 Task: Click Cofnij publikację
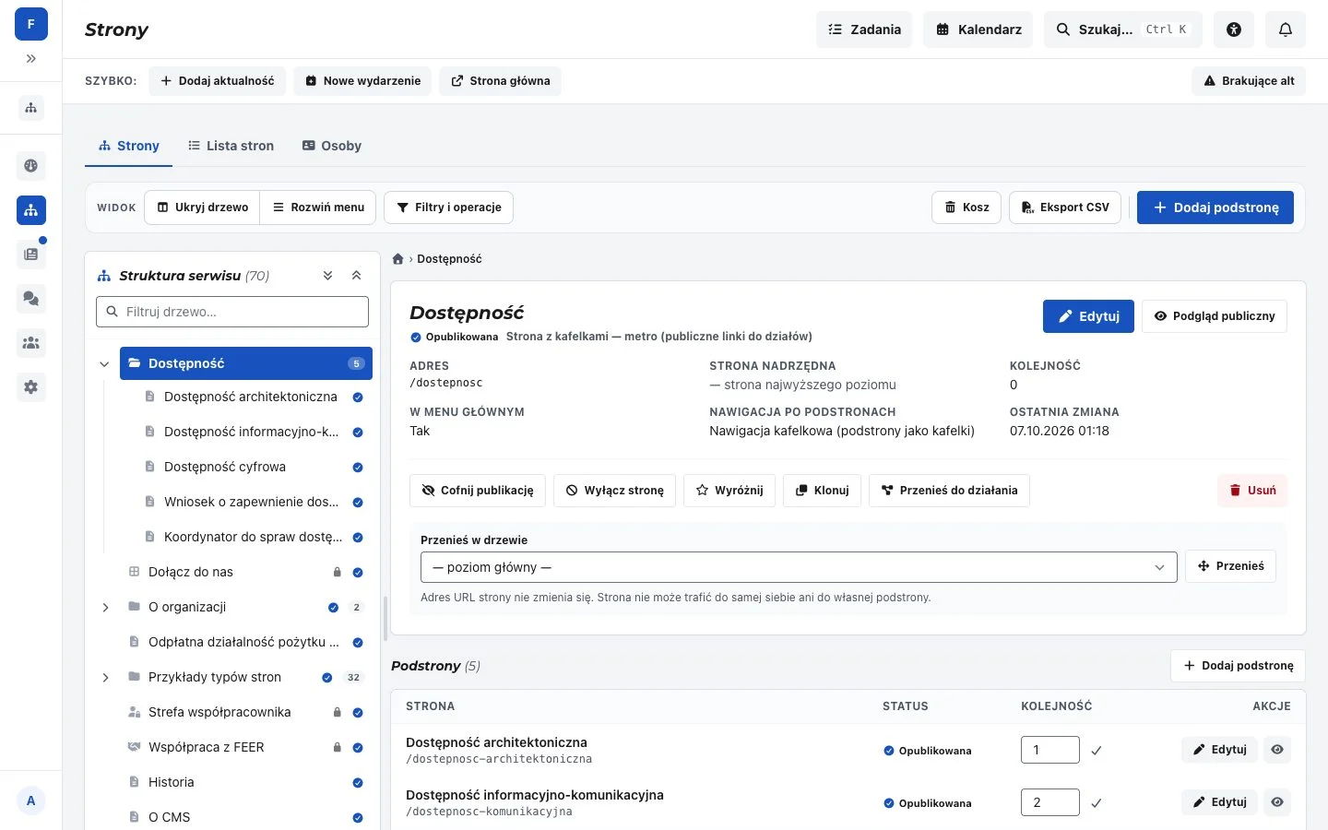(478, 491)
